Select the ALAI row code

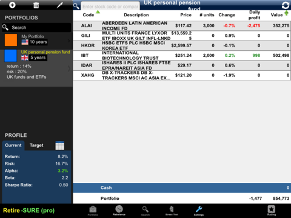click(x=87, y=25)
